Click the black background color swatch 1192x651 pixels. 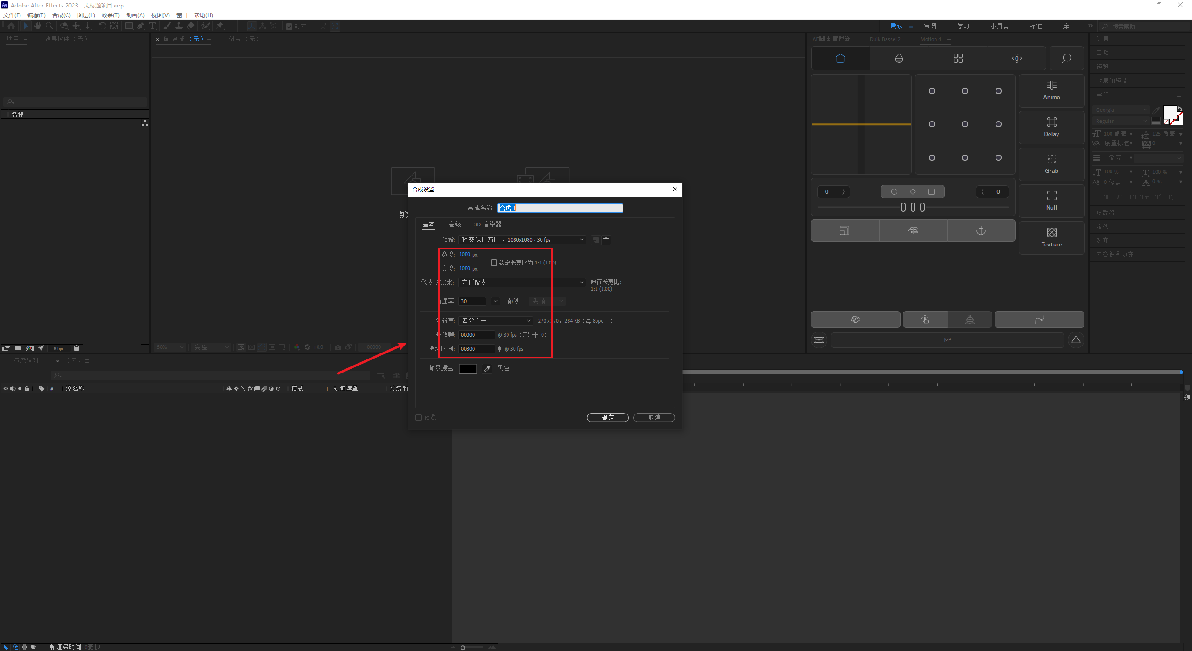click(468, 369)
